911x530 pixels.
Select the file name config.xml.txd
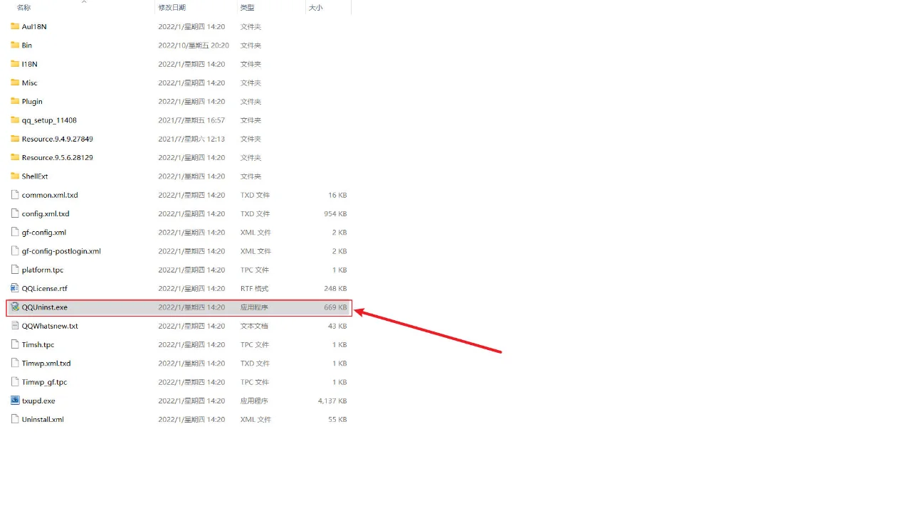pyautogui.click(x=46, y=213)
